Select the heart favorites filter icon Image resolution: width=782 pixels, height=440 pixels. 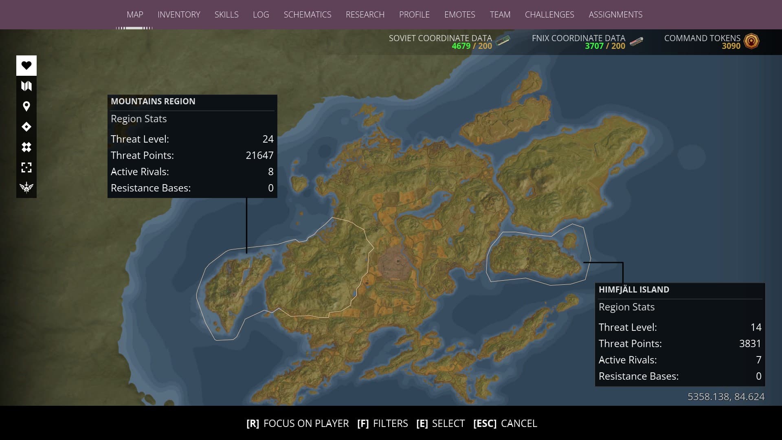click(x=26, y=66)
